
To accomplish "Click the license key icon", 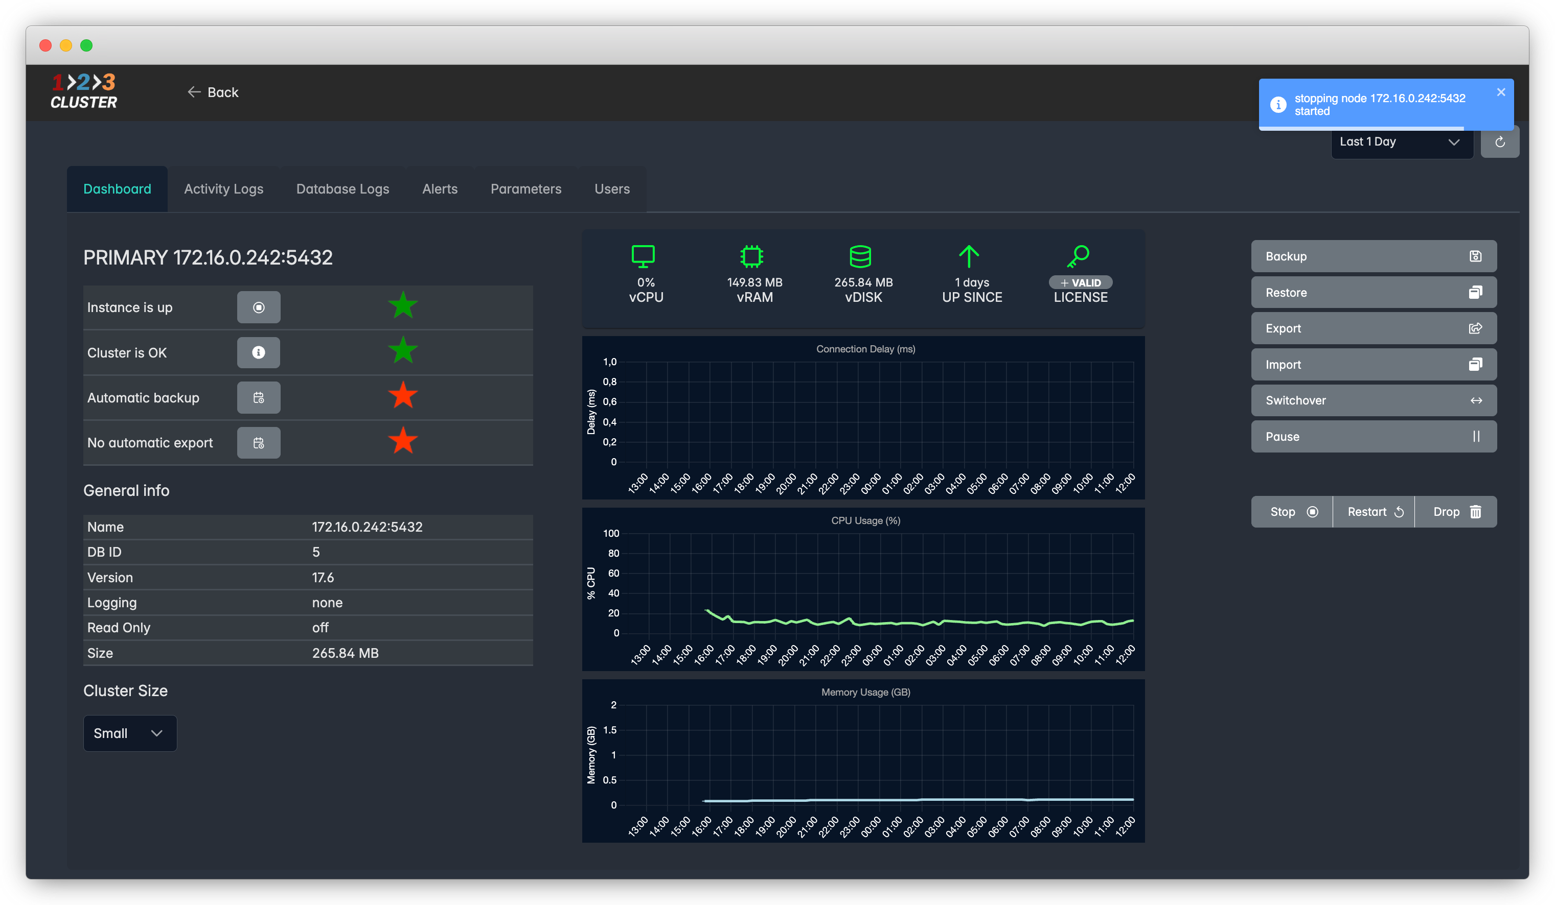I will 1079,256.
